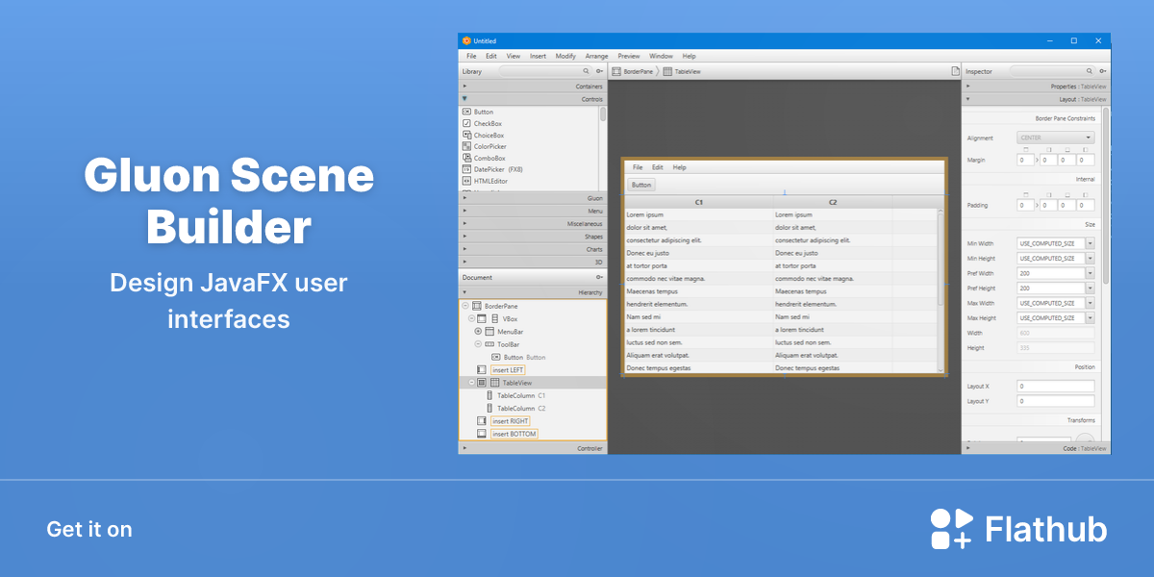Click the Library search magnifier icon

pyautogui.click(x=587, y=71)
